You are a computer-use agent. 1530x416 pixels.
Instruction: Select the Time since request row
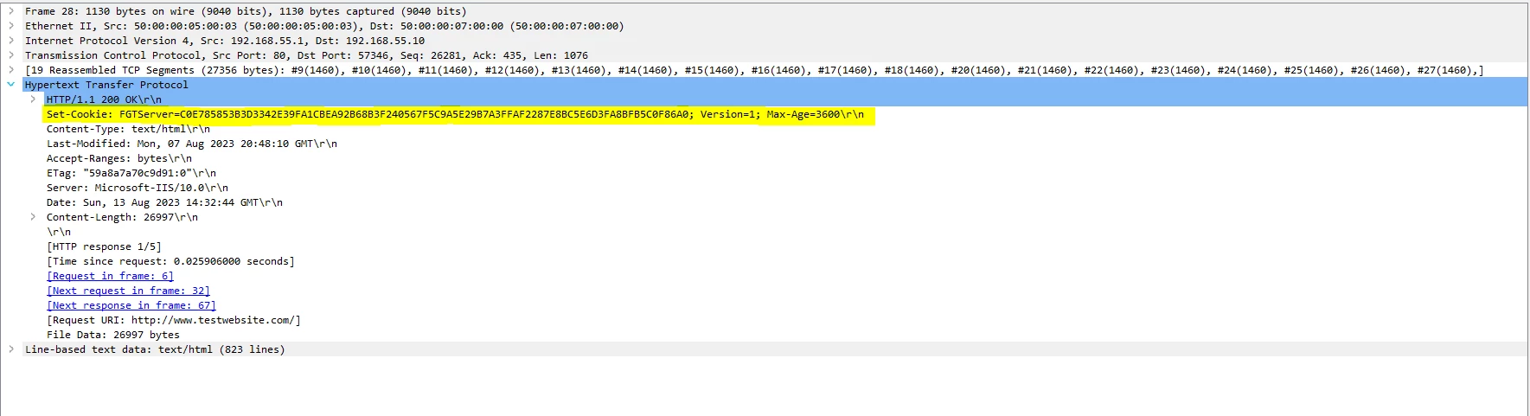pos(170,261)
